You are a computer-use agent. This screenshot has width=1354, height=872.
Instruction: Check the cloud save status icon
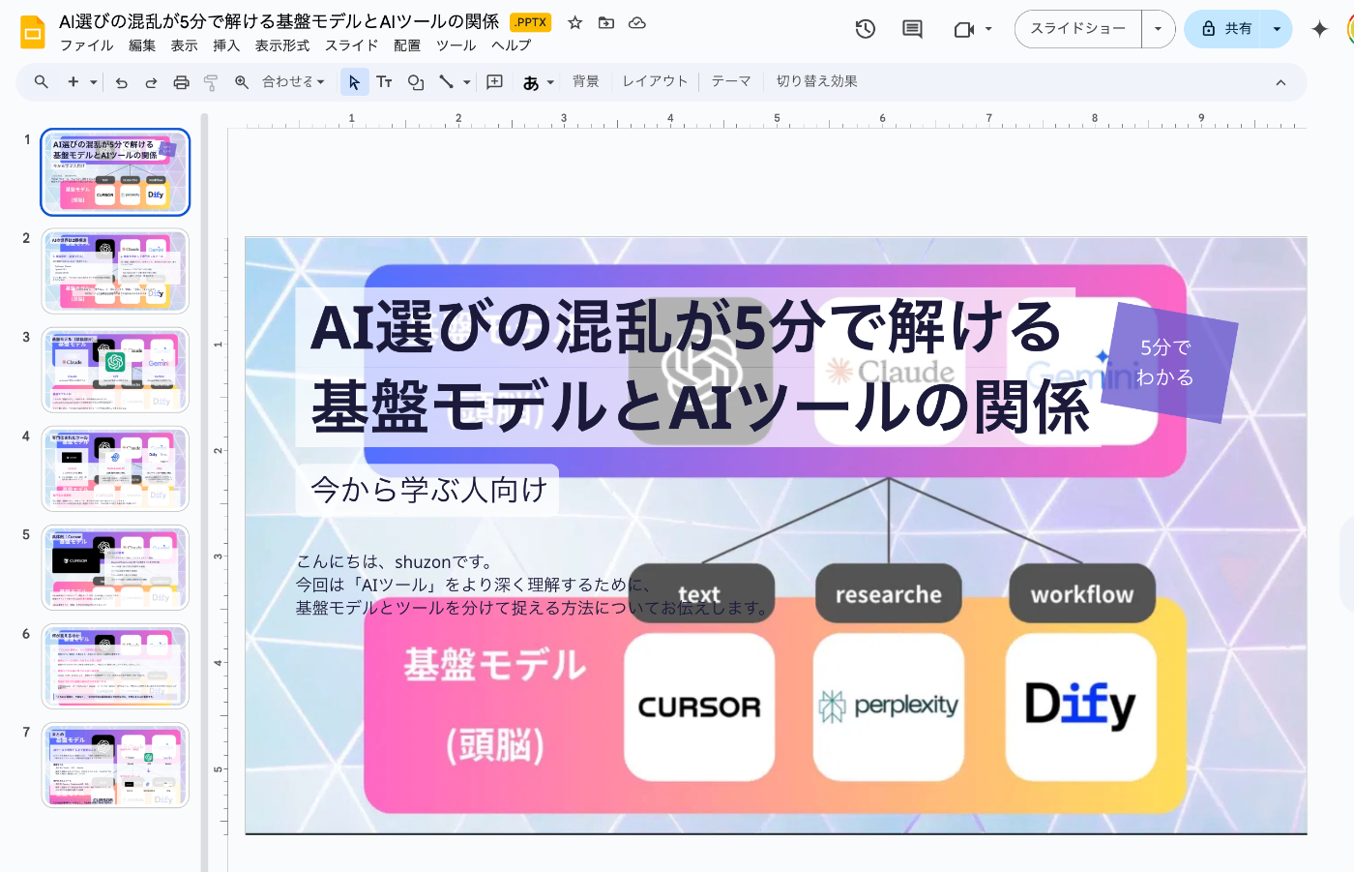coord(637,22)
